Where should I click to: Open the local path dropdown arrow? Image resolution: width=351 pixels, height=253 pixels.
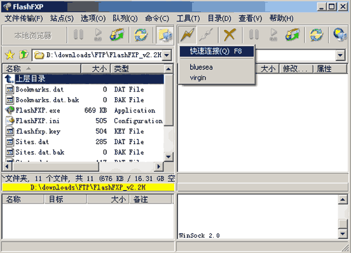tap(167, 55)
